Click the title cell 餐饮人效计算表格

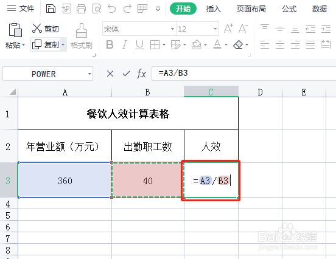point(128,114)
